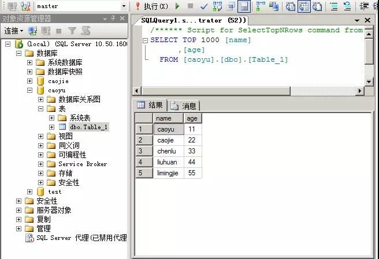
Task: Expand the test database node
Action: click(30, 192)
